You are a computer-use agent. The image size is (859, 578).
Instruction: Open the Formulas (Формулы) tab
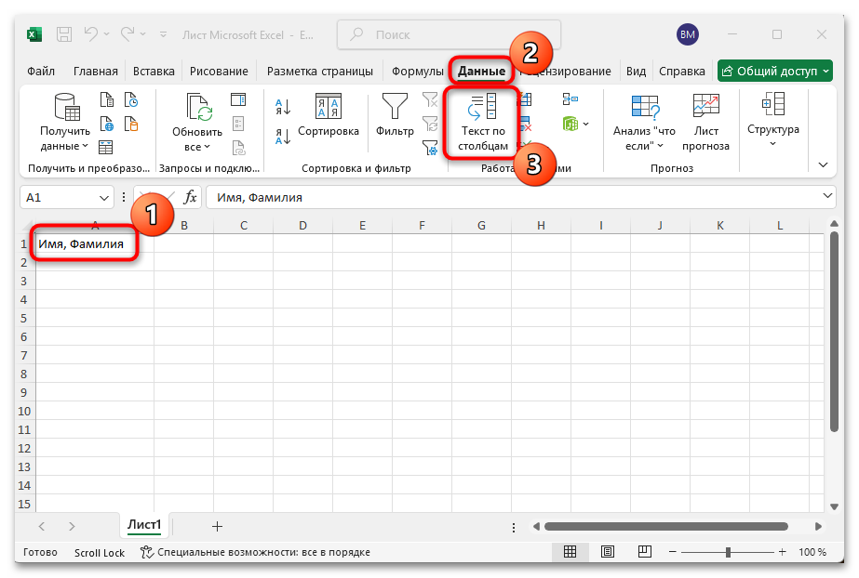coord(416,72)
